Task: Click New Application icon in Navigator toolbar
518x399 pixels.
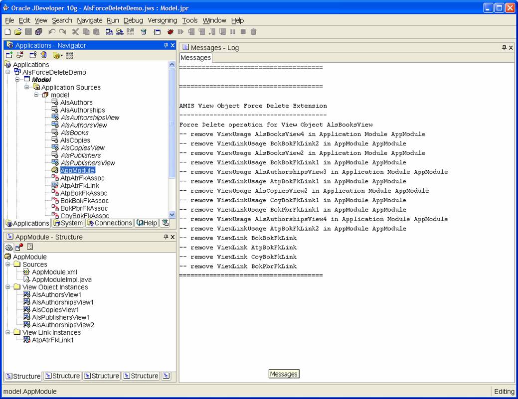Action: pyautogui.click(x=9, y=55)
